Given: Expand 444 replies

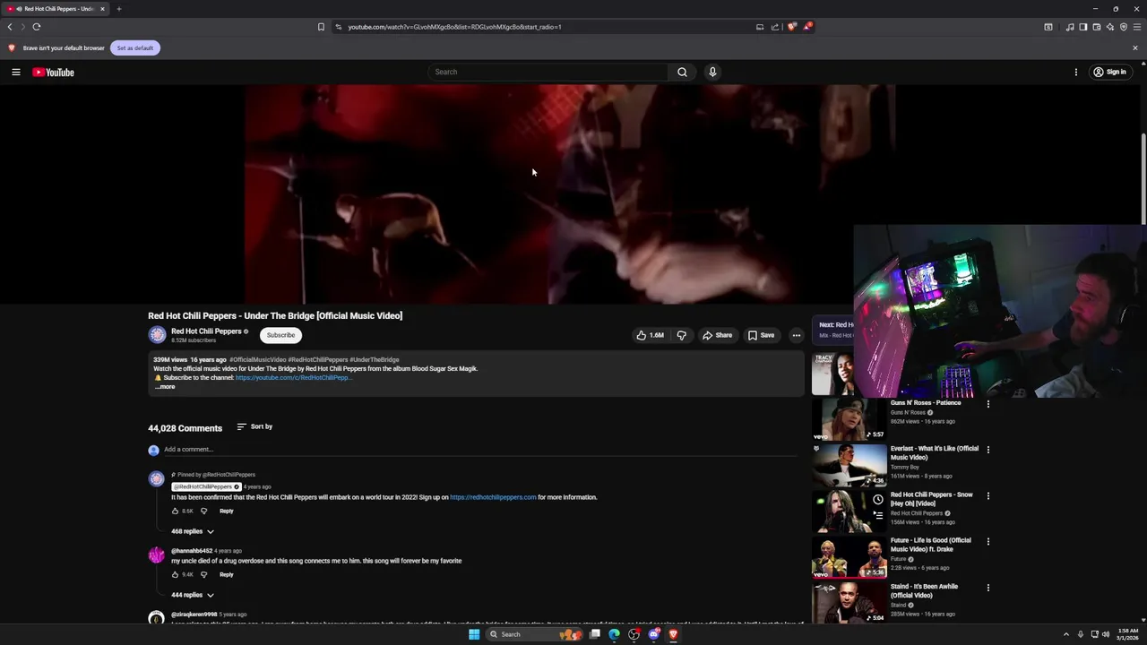Looking at the screenshot, I should [x=193, y=595].
